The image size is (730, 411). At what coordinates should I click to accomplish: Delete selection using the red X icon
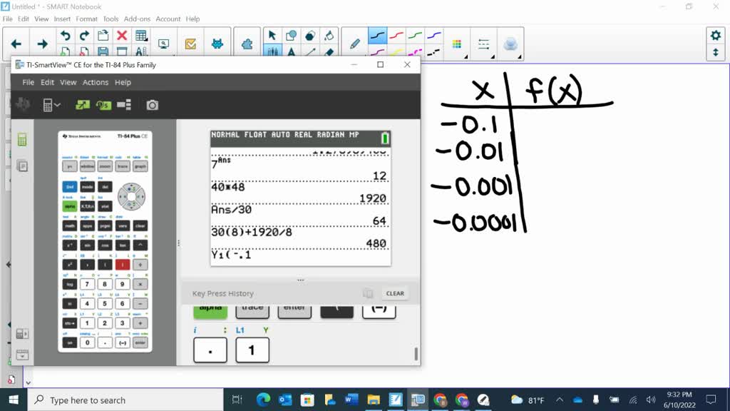121,34
